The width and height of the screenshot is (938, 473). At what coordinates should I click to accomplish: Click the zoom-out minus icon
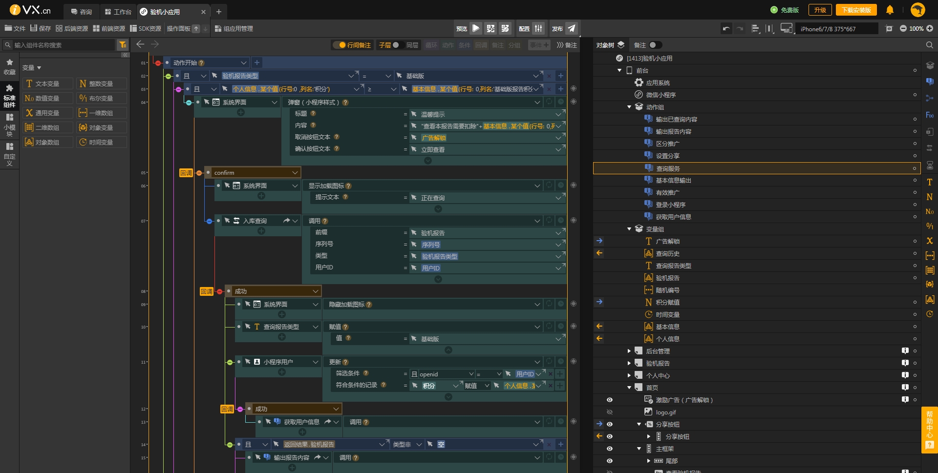click(x=903, y=29)
